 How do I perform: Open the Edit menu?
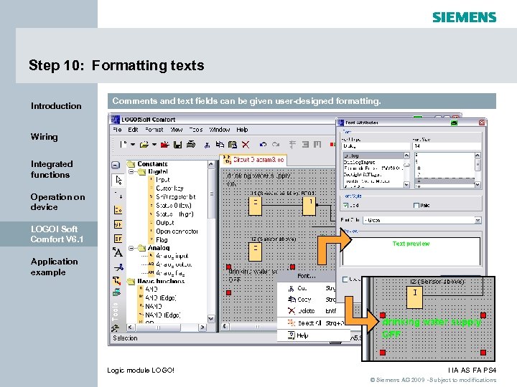pos(133,130)
